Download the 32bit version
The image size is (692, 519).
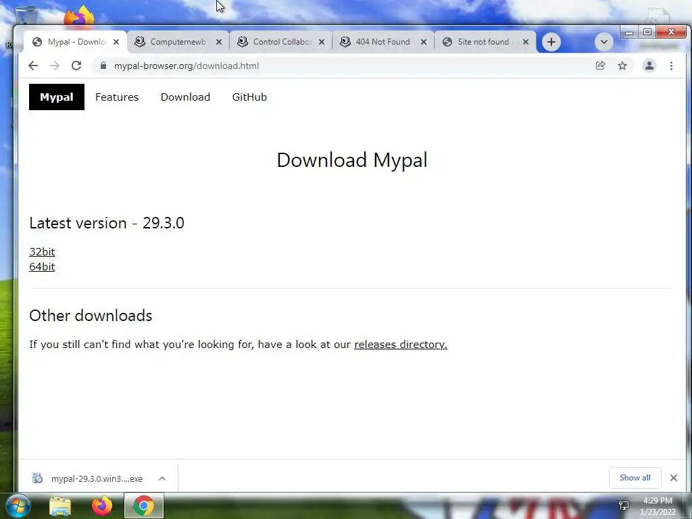42,251
